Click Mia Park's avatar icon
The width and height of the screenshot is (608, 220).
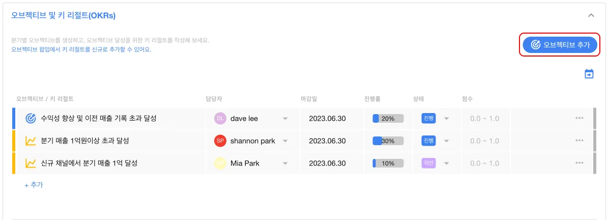tap(220, 163)
